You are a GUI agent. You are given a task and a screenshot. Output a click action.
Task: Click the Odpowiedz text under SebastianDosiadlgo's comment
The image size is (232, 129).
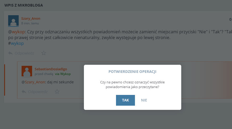click(x=38, y=92)
